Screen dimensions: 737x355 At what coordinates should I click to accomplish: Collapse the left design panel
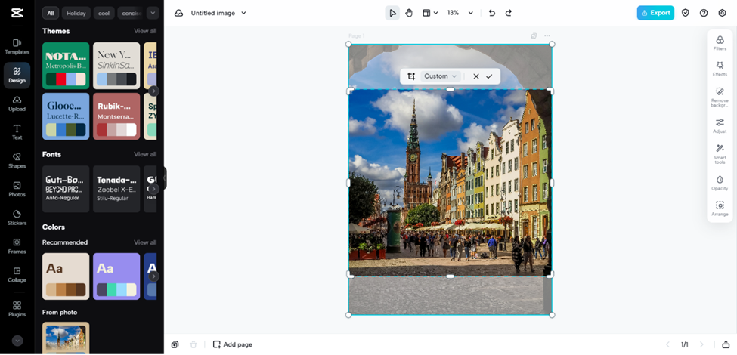(x=165, y=178)
